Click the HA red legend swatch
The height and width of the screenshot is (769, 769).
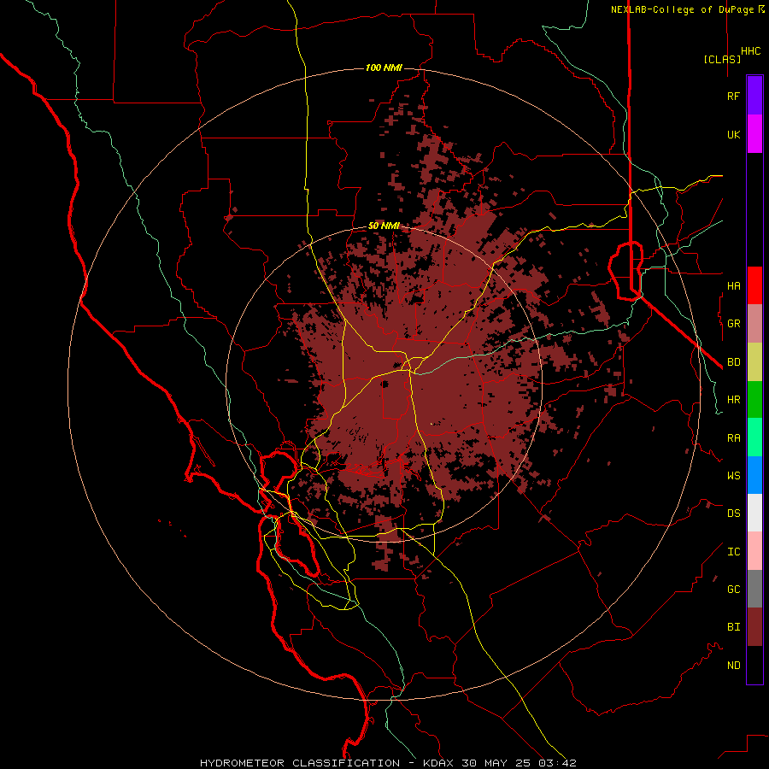754,285
